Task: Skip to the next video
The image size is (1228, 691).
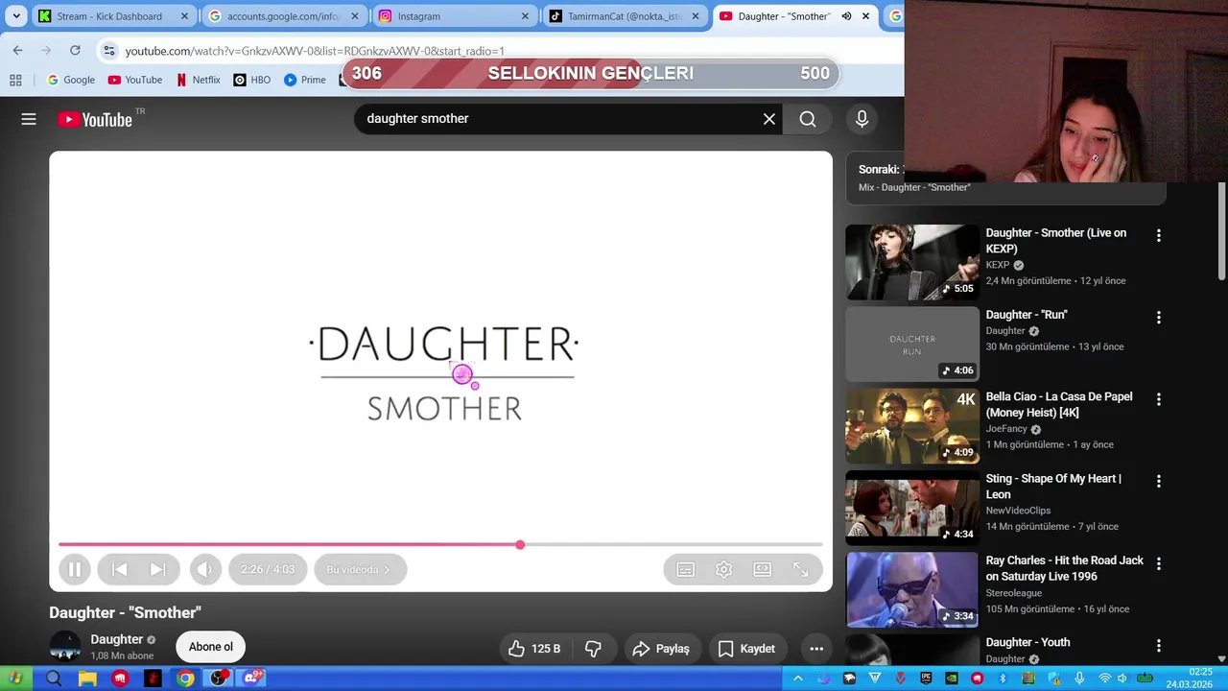Action: pos(157,569)
